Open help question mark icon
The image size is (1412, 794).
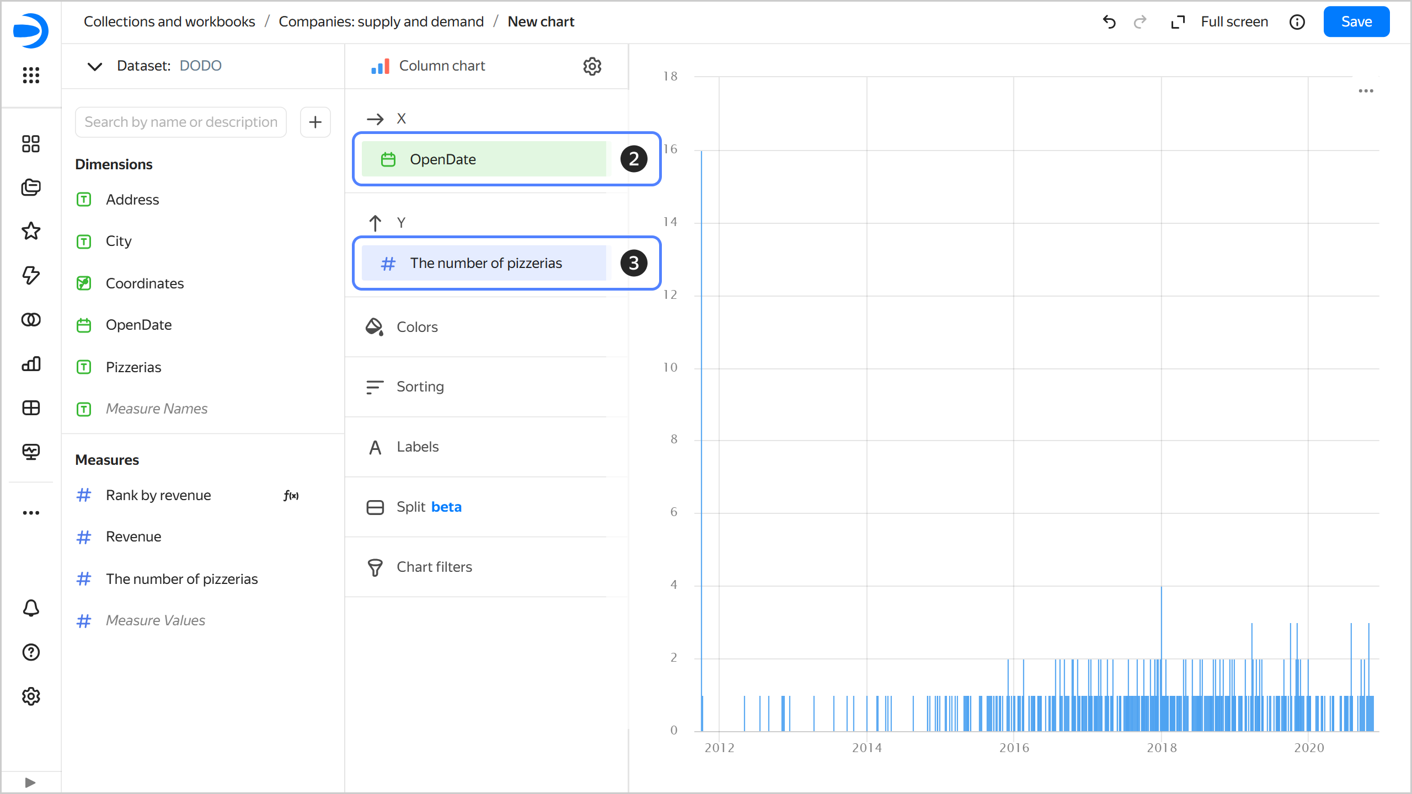[x=31, y=652]
